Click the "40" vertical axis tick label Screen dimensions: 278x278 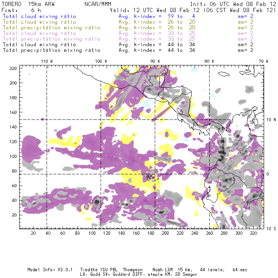(14, 200)
